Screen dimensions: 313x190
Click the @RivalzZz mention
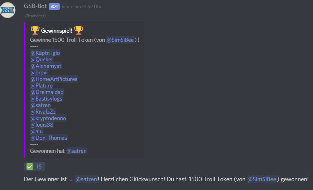43,112
